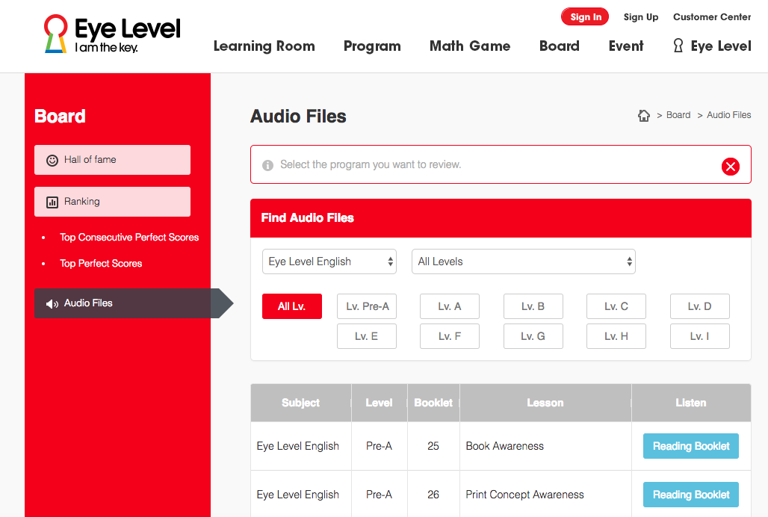Image resolution: width=768 pixels, height=517 pixels.
Task: Filter by Lv. C
Action: tap(616, 306)
